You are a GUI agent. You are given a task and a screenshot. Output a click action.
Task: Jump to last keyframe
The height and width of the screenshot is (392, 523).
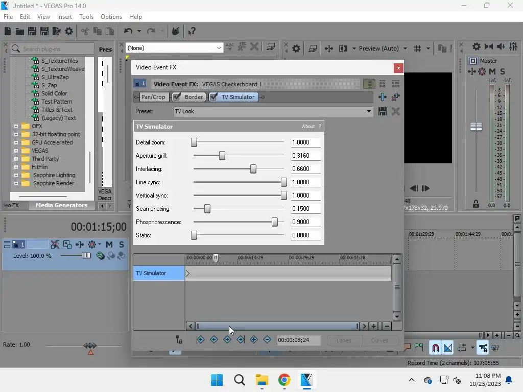(241, 339)
